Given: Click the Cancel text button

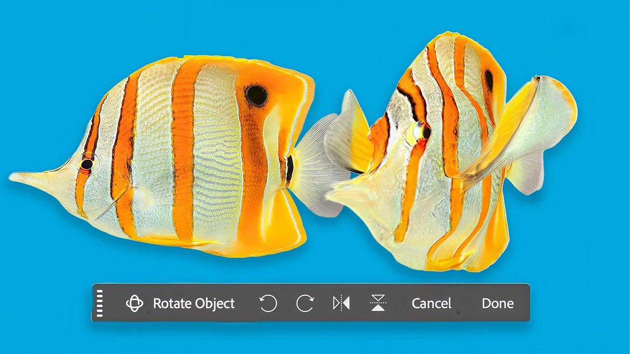Looking at the screenshot, I should (x=431, y=303).
